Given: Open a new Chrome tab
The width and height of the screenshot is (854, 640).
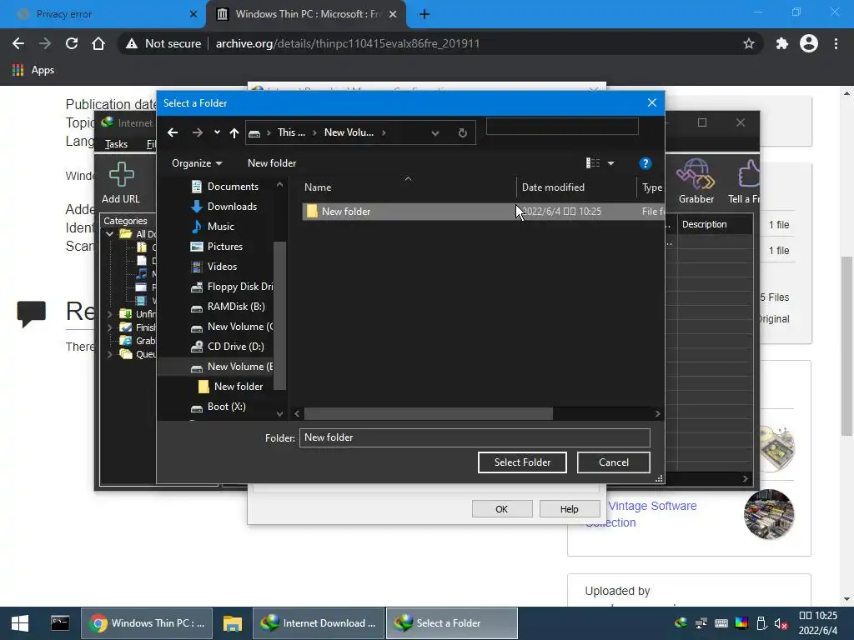Looking at the screenshot, I should [x=424, y=14].
